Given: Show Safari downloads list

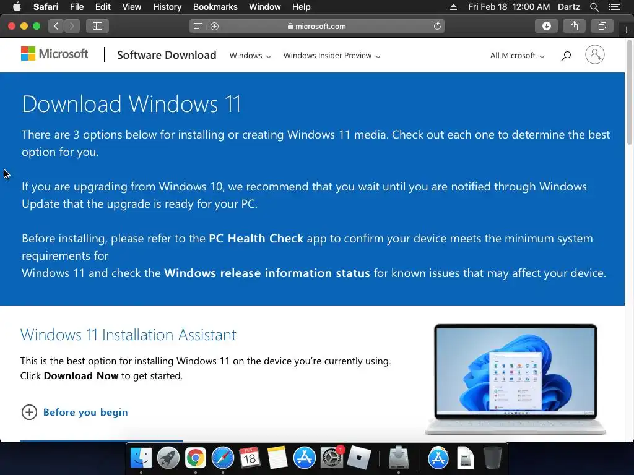Looking at the screenshot, I should pos(546,26).
